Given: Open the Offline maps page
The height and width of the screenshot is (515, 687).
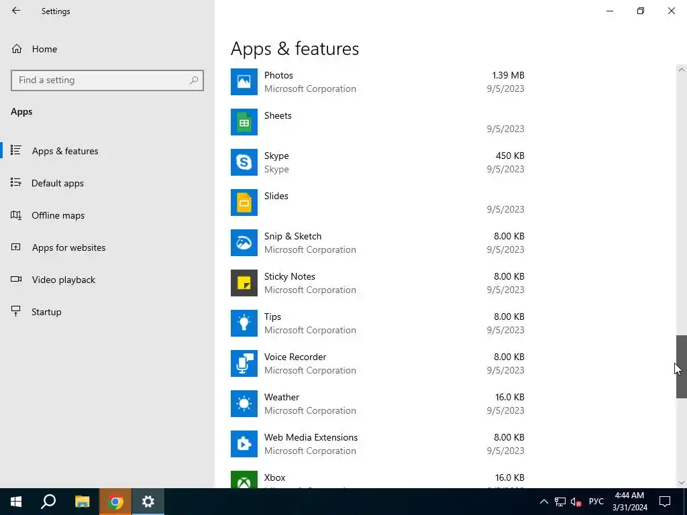Looking at the screenshot, I should click(x=107, y=215).
